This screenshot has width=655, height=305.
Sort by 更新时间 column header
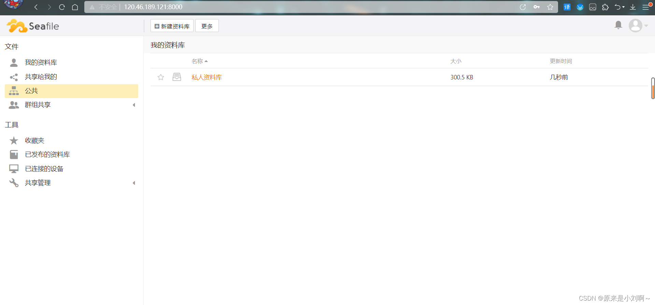point(561,61)
